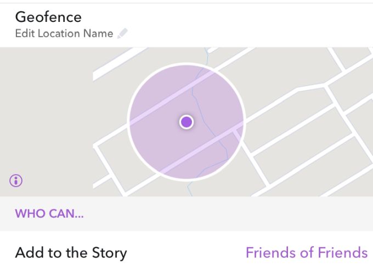Viewport: 373px width, 274px height.
Task: Click the blue path line below the geofence circle
Action: pyautogui.click(x=189, y=189)
